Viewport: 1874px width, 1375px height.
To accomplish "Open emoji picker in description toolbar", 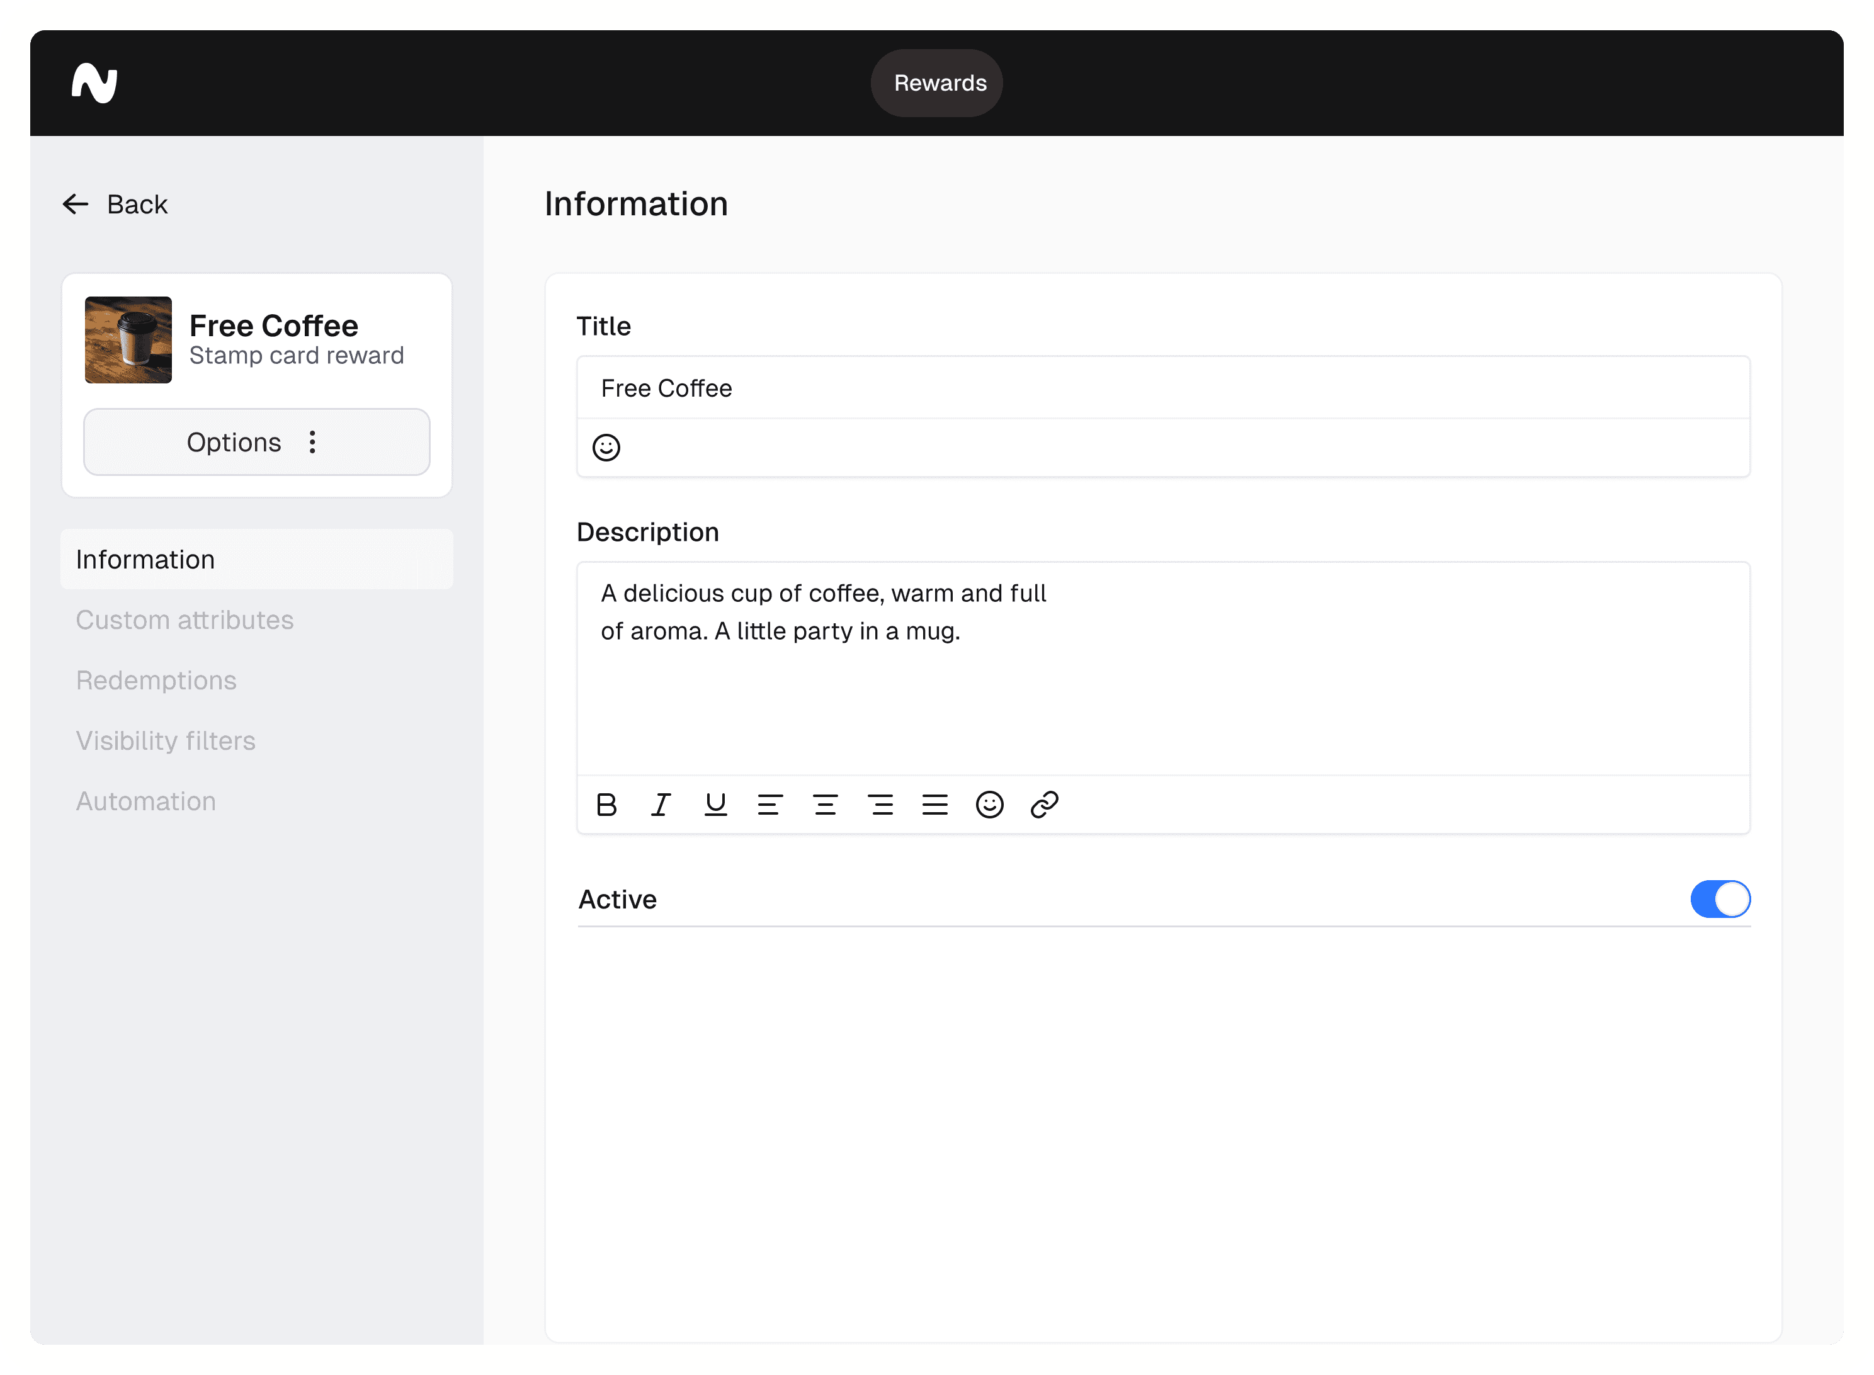I will coord(989,805).
